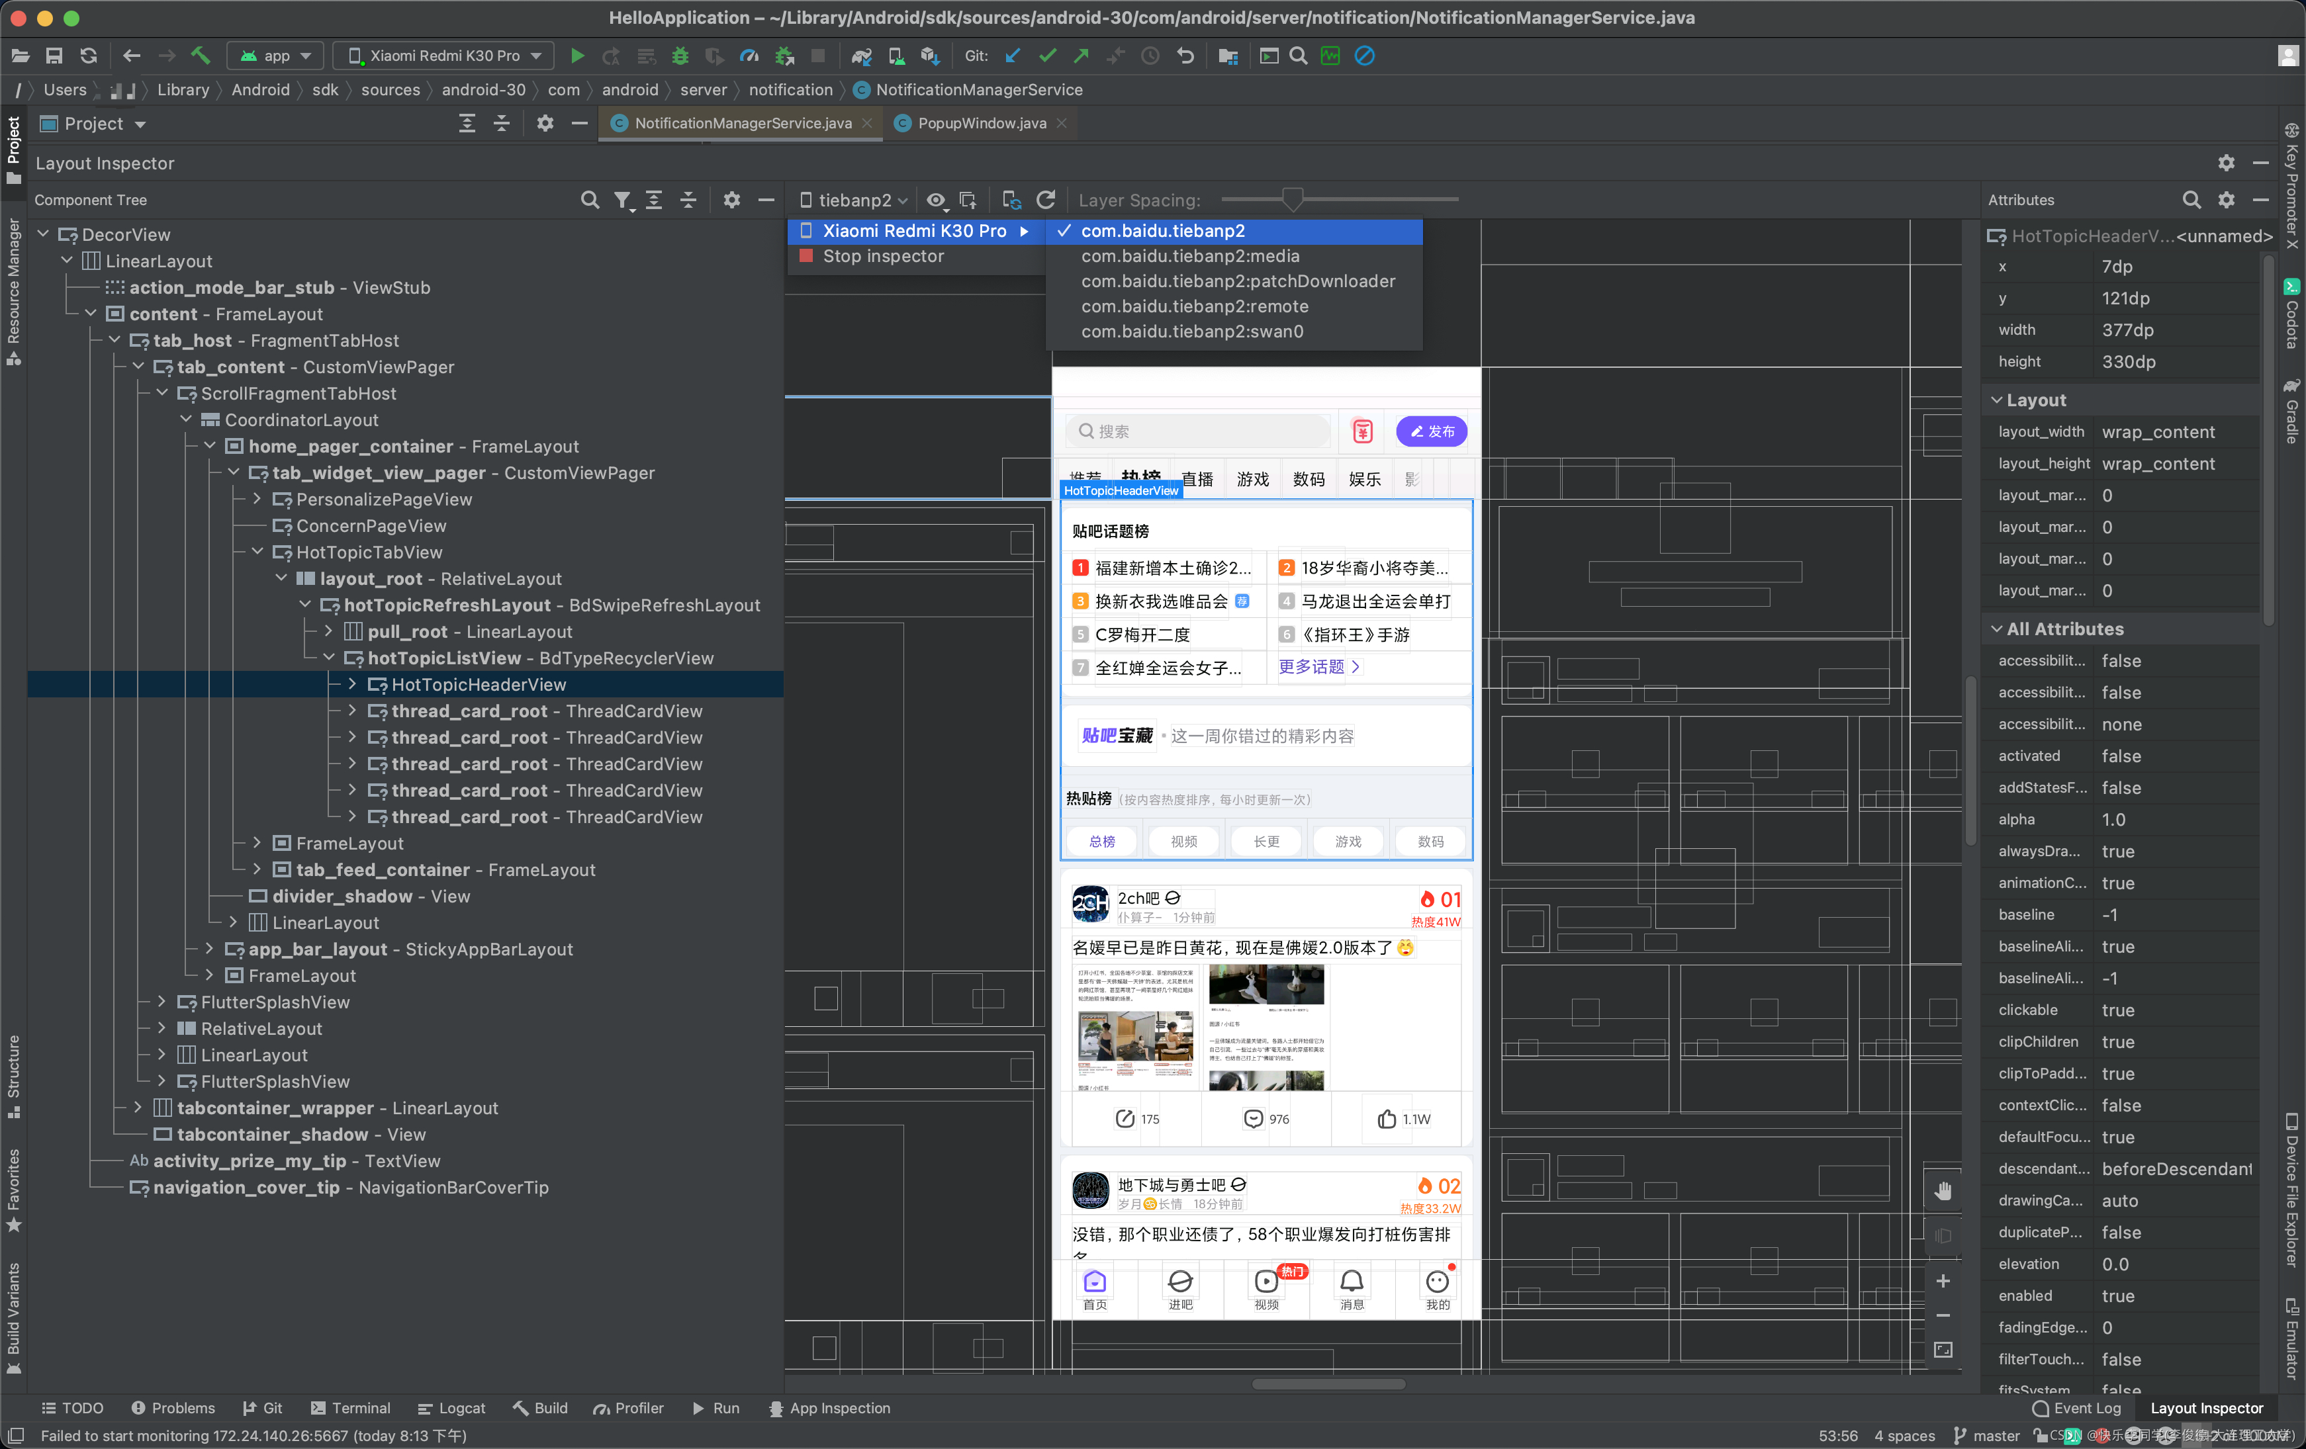This screenshot has height=1449, width=2306.
Task: Select the Pan hand tool
Action: 1942,1190
